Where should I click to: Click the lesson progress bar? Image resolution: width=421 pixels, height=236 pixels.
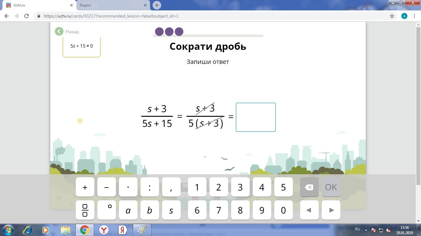(208, 36)
